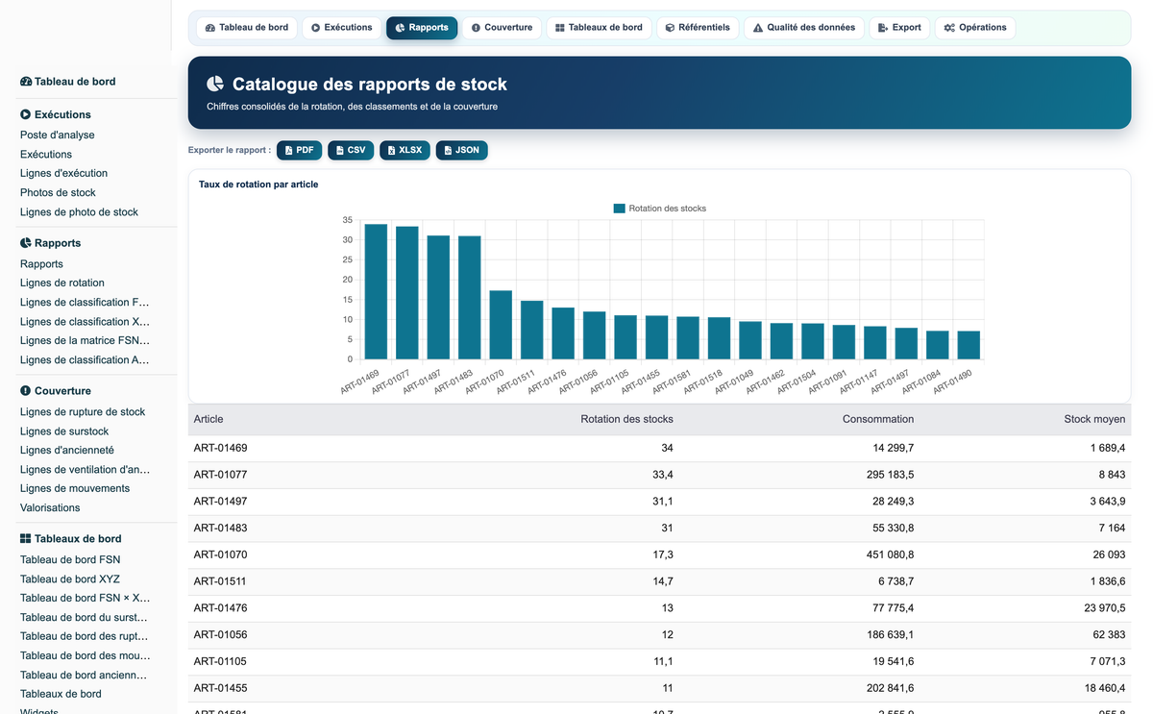The width and height of the screenshot is (1153, 714).
Task: Open Lignes de rupture de stock
Action: 83,412
